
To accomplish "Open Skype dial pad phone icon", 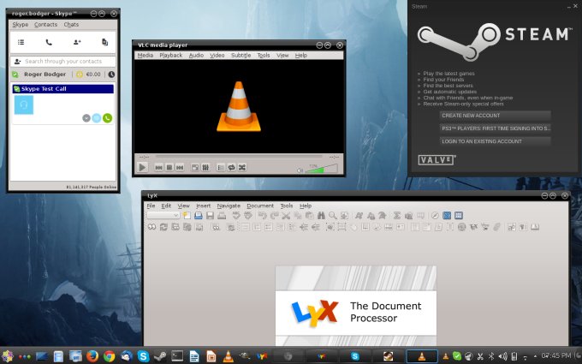I will pyautogui.click(x=49, y=42).
